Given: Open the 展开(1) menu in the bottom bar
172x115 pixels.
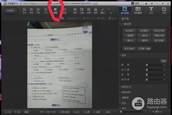Looking at the screenshot, I should pos(157,112).
